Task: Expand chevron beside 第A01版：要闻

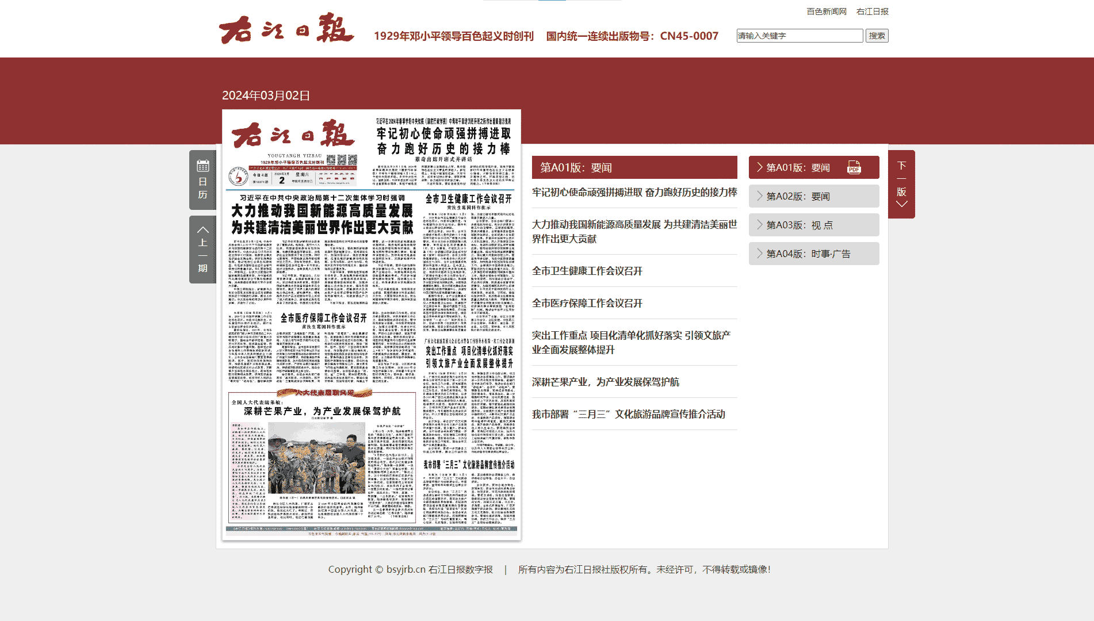Action: tap(759, 167)
